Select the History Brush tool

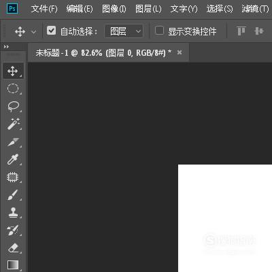(13, 230)
